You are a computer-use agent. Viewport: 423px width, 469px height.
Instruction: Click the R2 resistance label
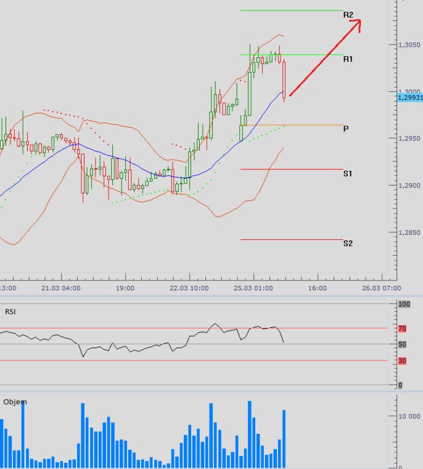pyautogui.click(x=348, y=15)
